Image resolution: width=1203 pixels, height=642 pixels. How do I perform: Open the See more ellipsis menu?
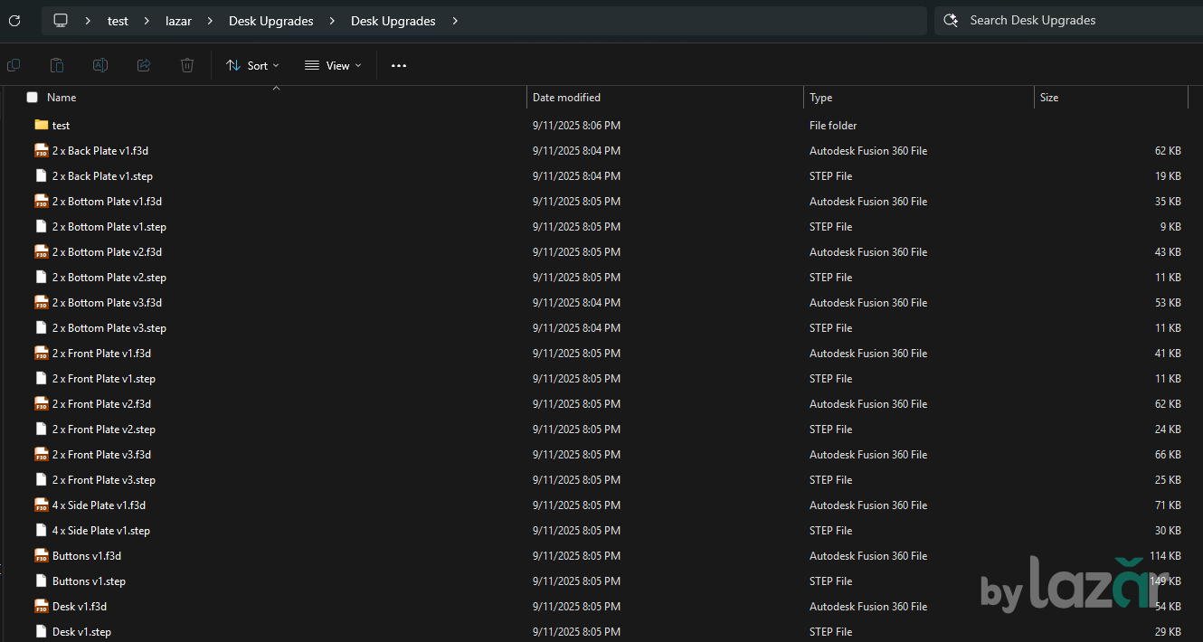(x=399, y=65)
